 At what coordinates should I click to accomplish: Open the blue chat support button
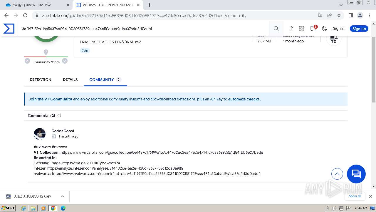356,174
